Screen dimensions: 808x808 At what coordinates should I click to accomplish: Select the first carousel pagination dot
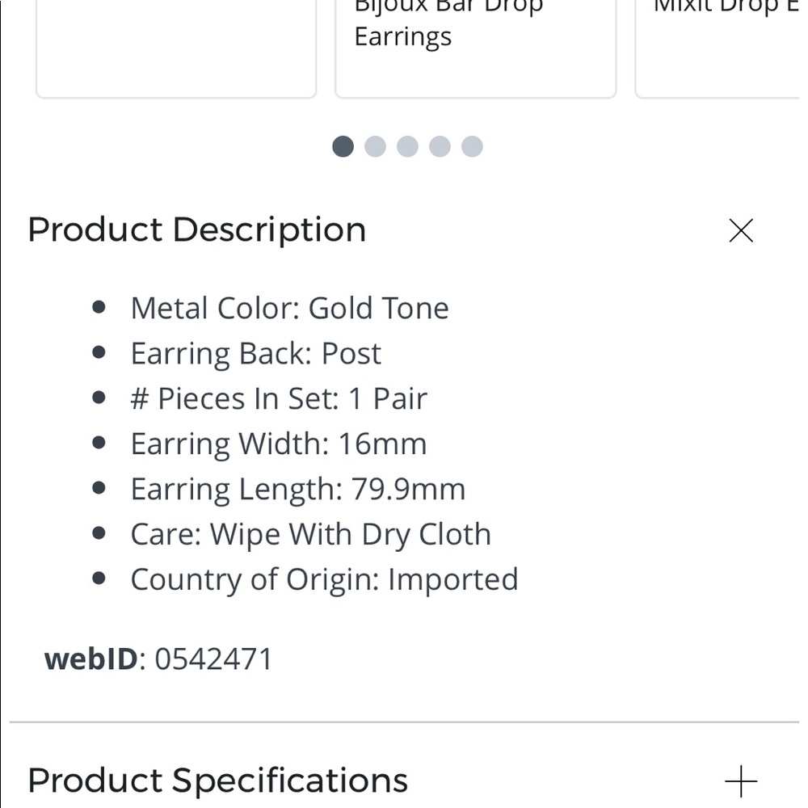tap(343, 146)
